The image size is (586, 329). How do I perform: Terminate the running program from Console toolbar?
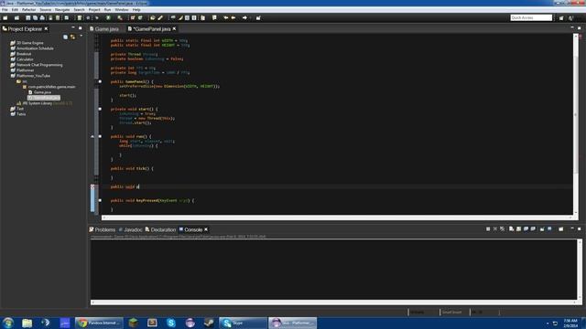pos(488,229)
